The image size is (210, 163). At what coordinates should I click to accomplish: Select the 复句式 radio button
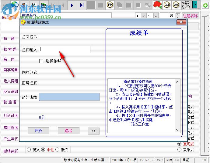point(179,144)
